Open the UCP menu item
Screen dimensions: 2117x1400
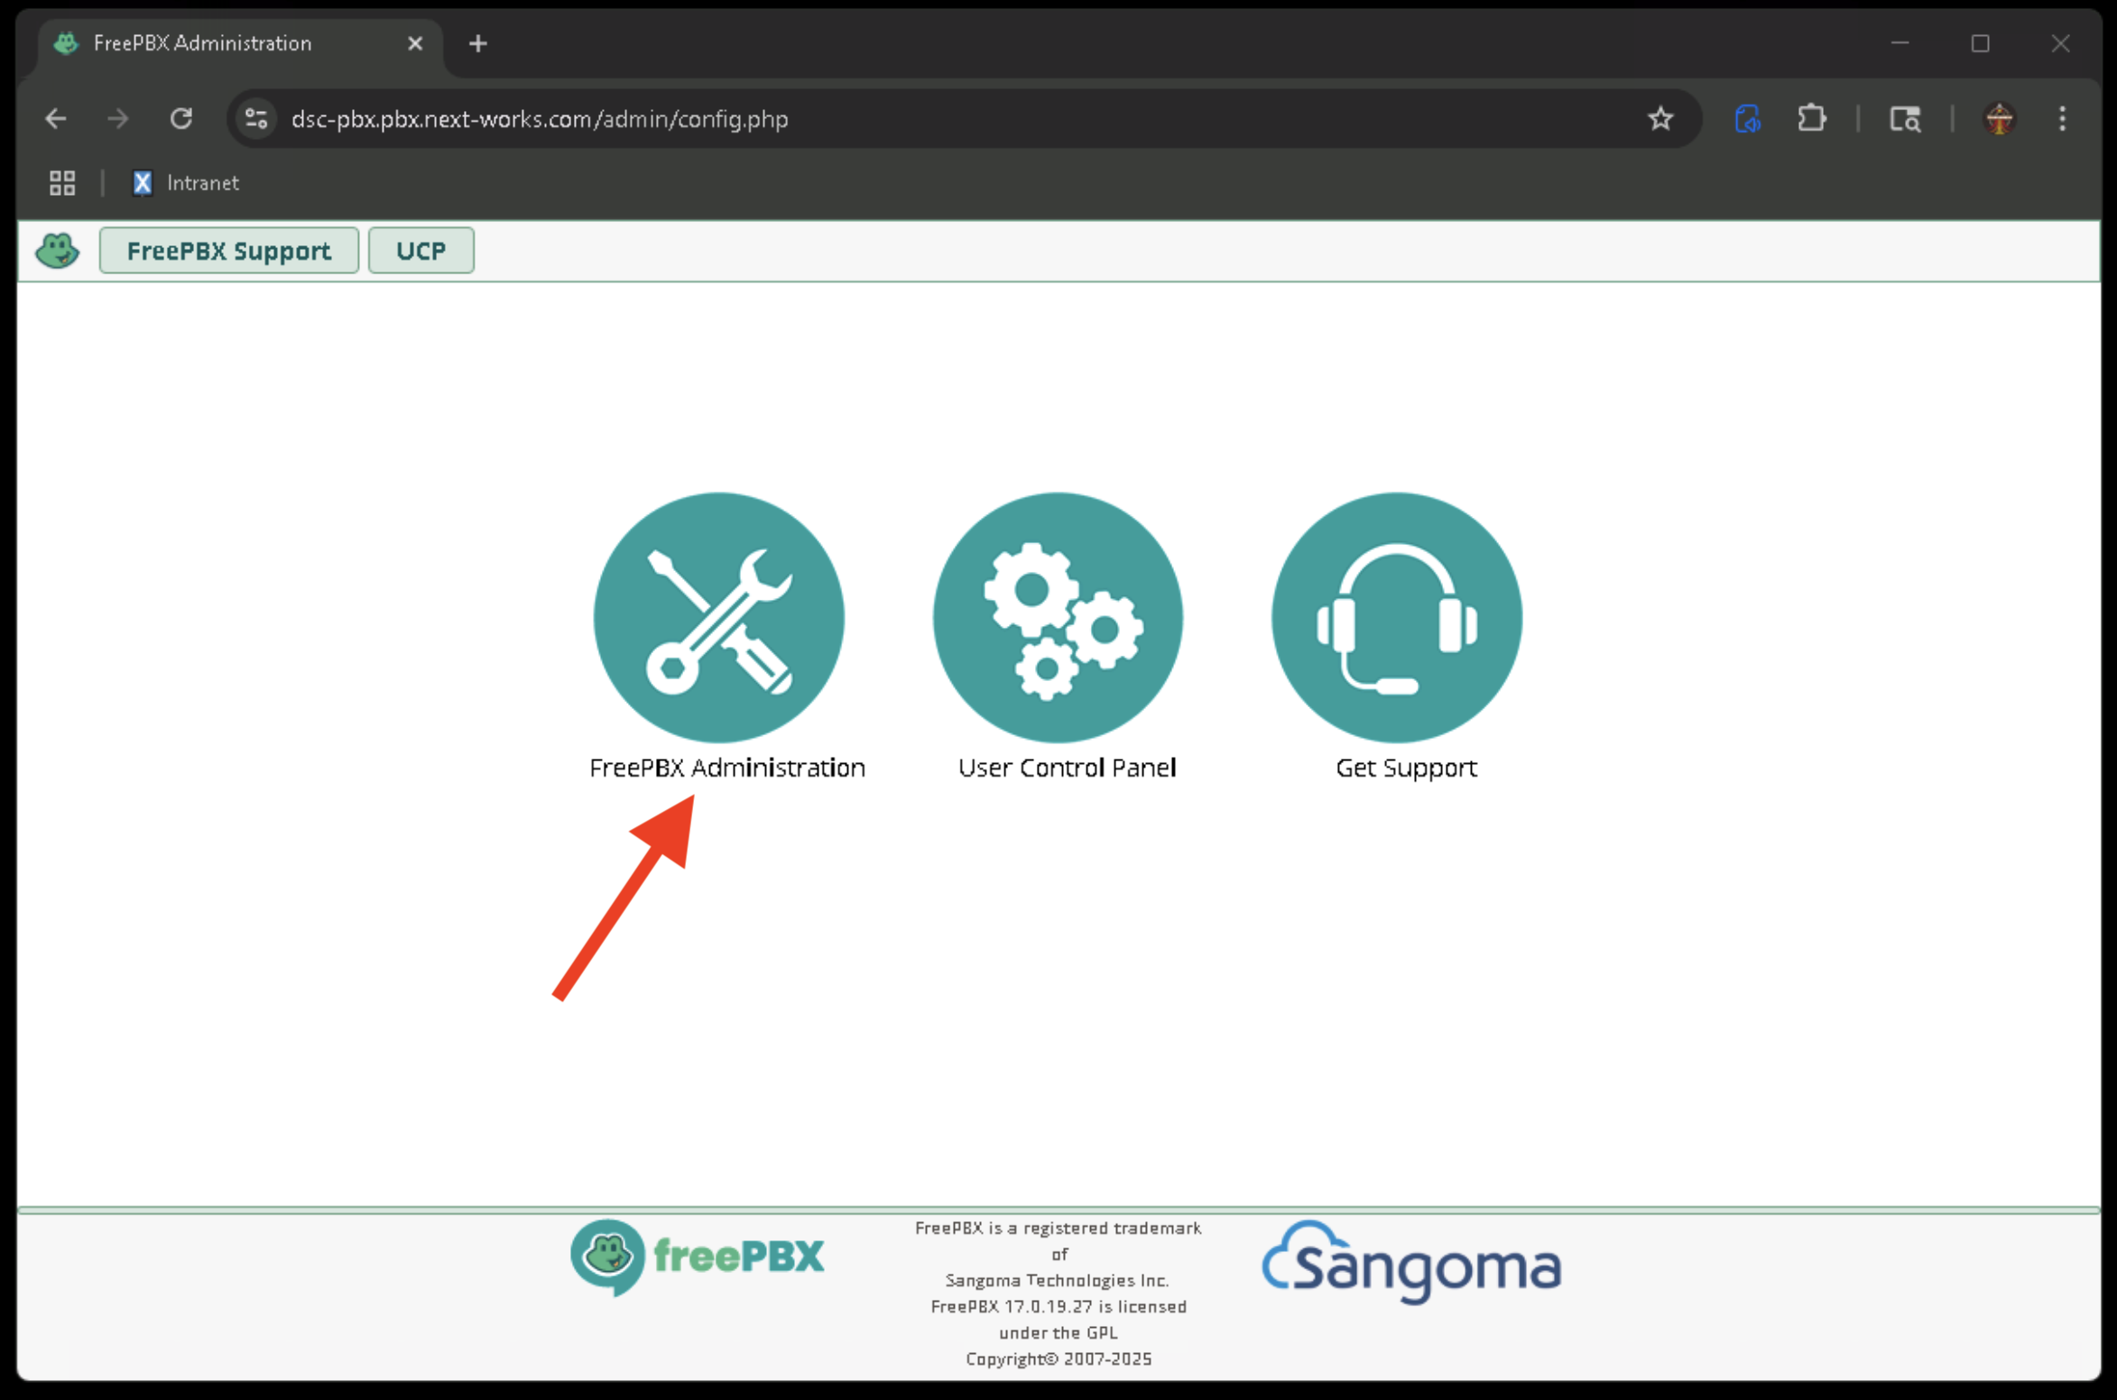(x=421, y=250)
